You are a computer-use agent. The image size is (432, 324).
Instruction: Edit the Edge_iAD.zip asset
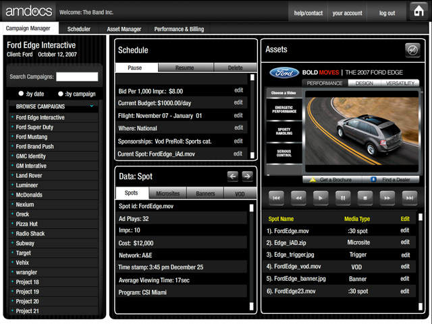click(405, 242)
